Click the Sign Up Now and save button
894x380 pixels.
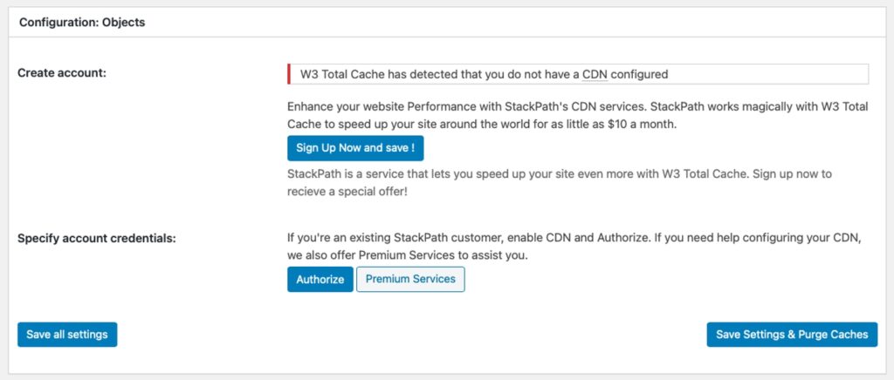(x=355, y=148)
